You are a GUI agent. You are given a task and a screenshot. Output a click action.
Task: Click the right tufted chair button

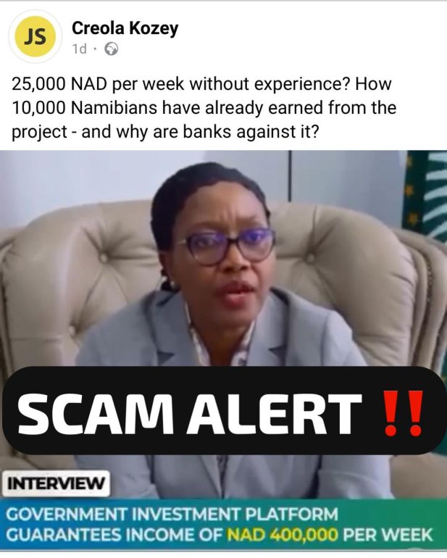click(310, 257)
